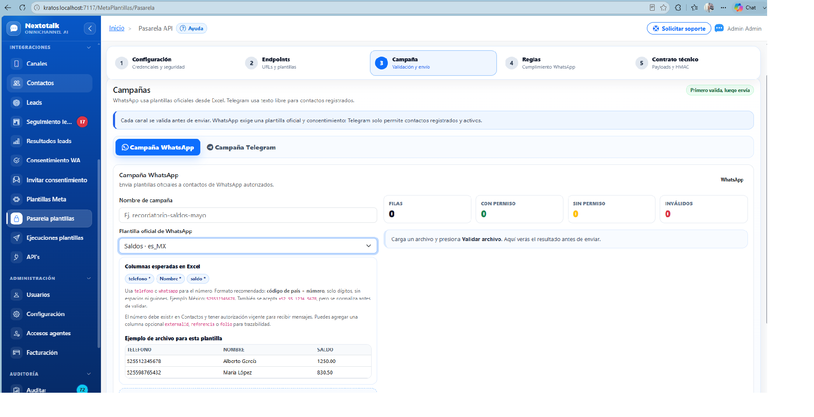
Task: Follow the Inicio breadcrumb link
Action: pos(117,28)
